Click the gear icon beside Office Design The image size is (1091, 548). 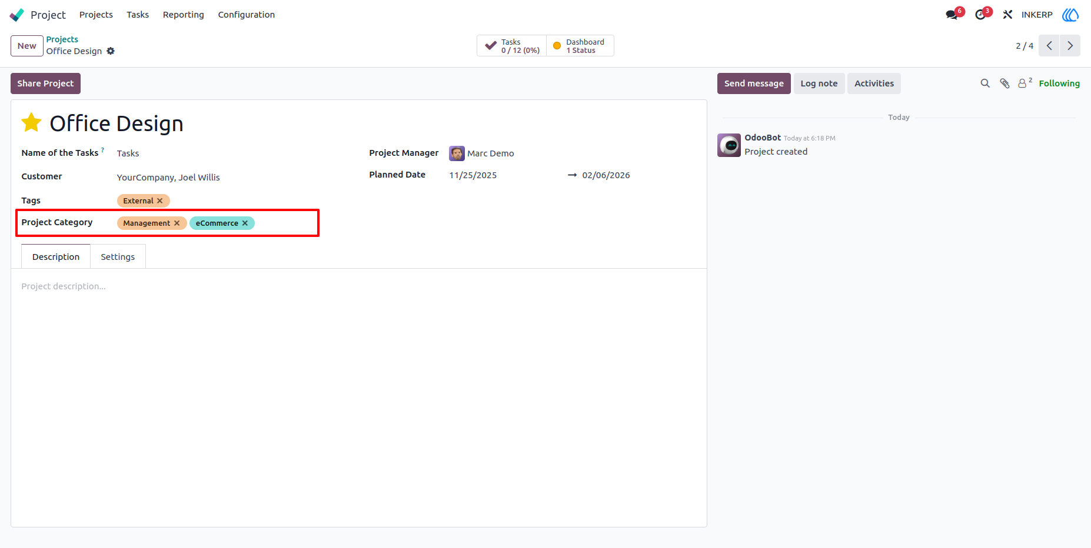(111, 51)
